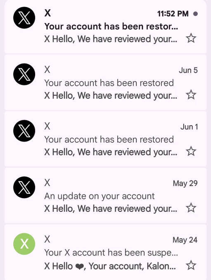Viewport: 211px width, 280px height.
Task: Click the May 29 date label
Action: (185, 183)
